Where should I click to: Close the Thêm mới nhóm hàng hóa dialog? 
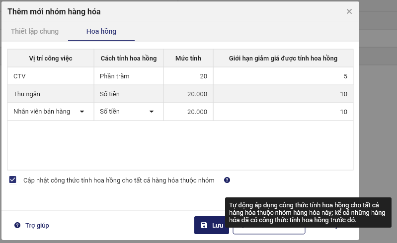pyautogui.click(x=349, y=11)
